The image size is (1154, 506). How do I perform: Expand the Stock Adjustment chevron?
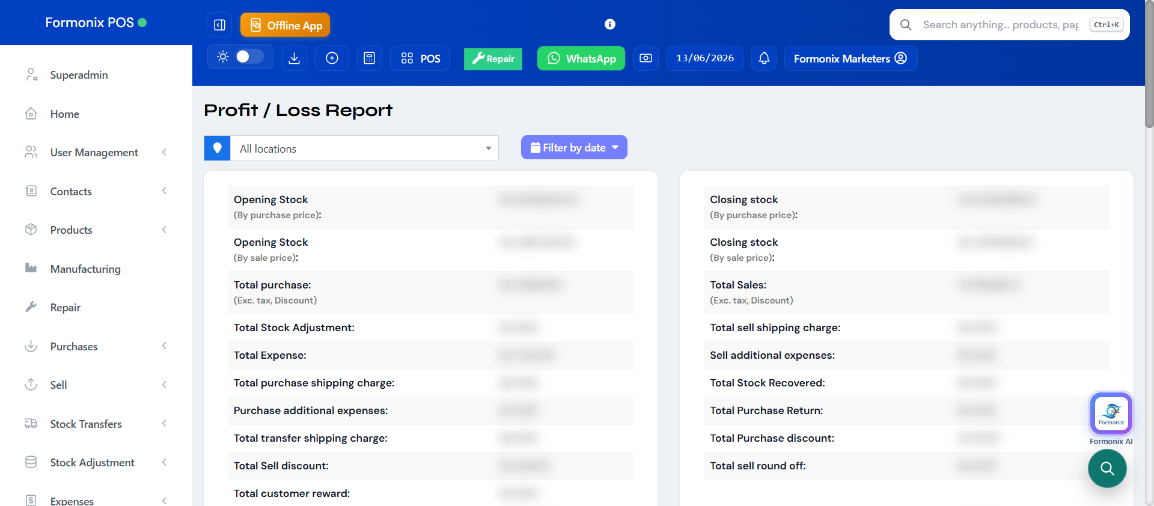coord(164,462)
